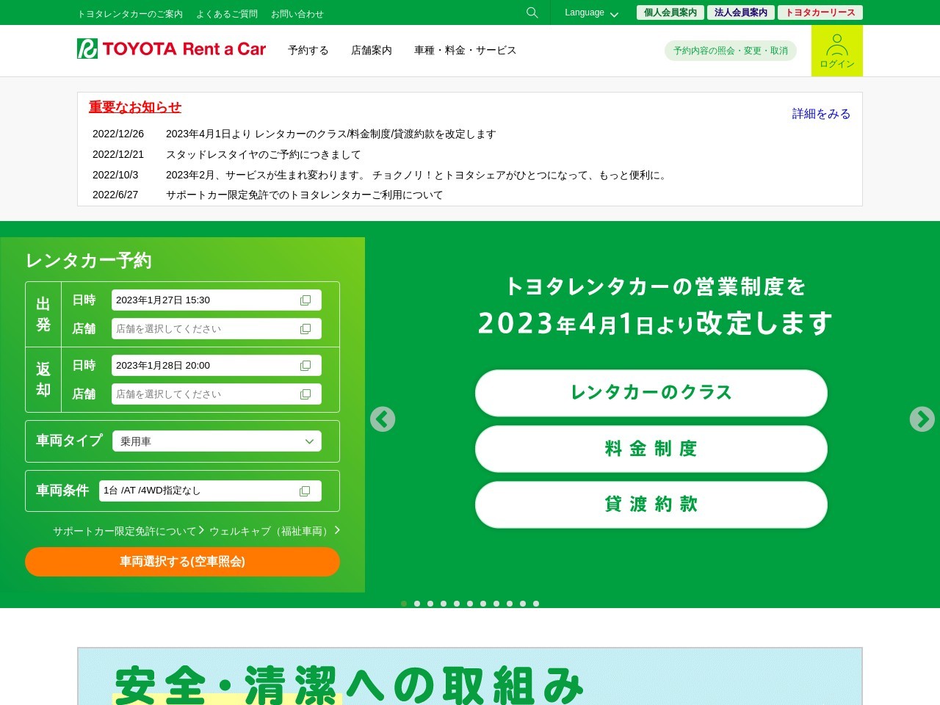Click the 車両条件 picker icon
The image size is (940, 705).
click(305, 491)
